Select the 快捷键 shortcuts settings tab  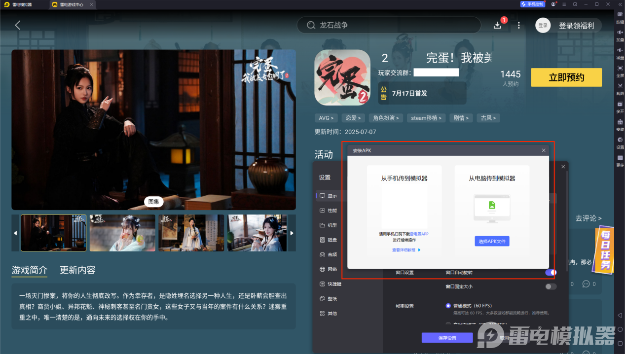point(331,284)
